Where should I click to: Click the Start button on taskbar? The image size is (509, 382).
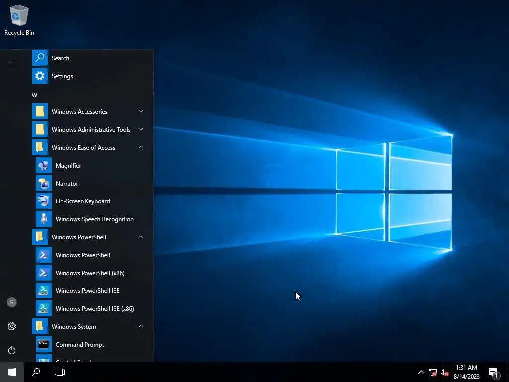(x=12, y=372)
